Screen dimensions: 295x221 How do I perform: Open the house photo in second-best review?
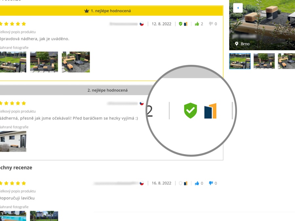pos(13,141)
